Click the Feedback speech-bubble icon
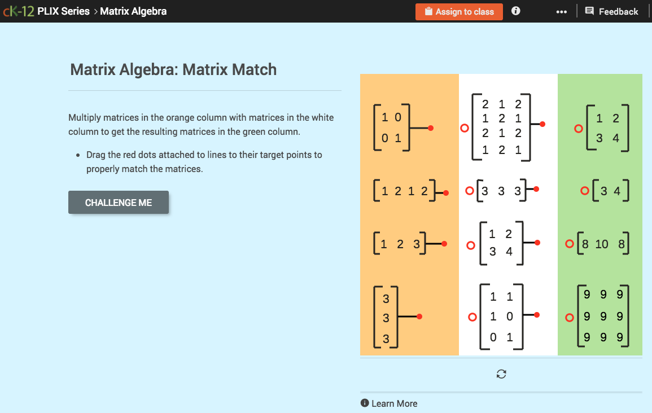The width and height of the screenshot is (652, 413). (x=589, y=11)
